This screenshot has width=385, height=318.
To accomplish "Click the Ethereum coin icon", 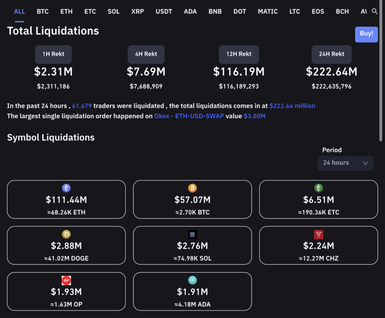I will (66, 188).
